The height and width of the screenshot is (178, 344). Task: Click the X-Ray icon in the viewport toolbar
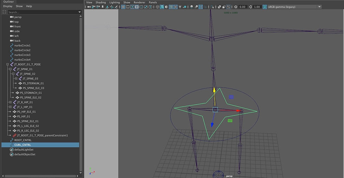pyautogui.click(x=219, y=7)
